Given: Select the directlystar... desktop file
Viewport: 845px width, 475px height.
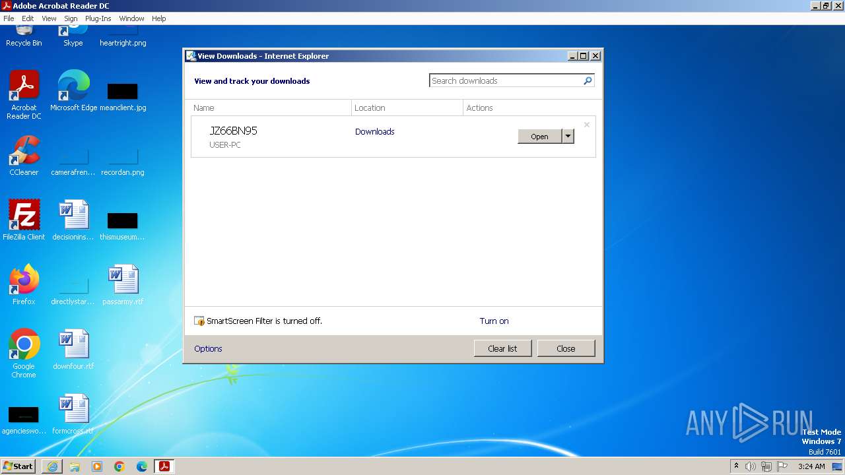Looking at the screenshot, I should pyautogui.click(x=73, y=292).
